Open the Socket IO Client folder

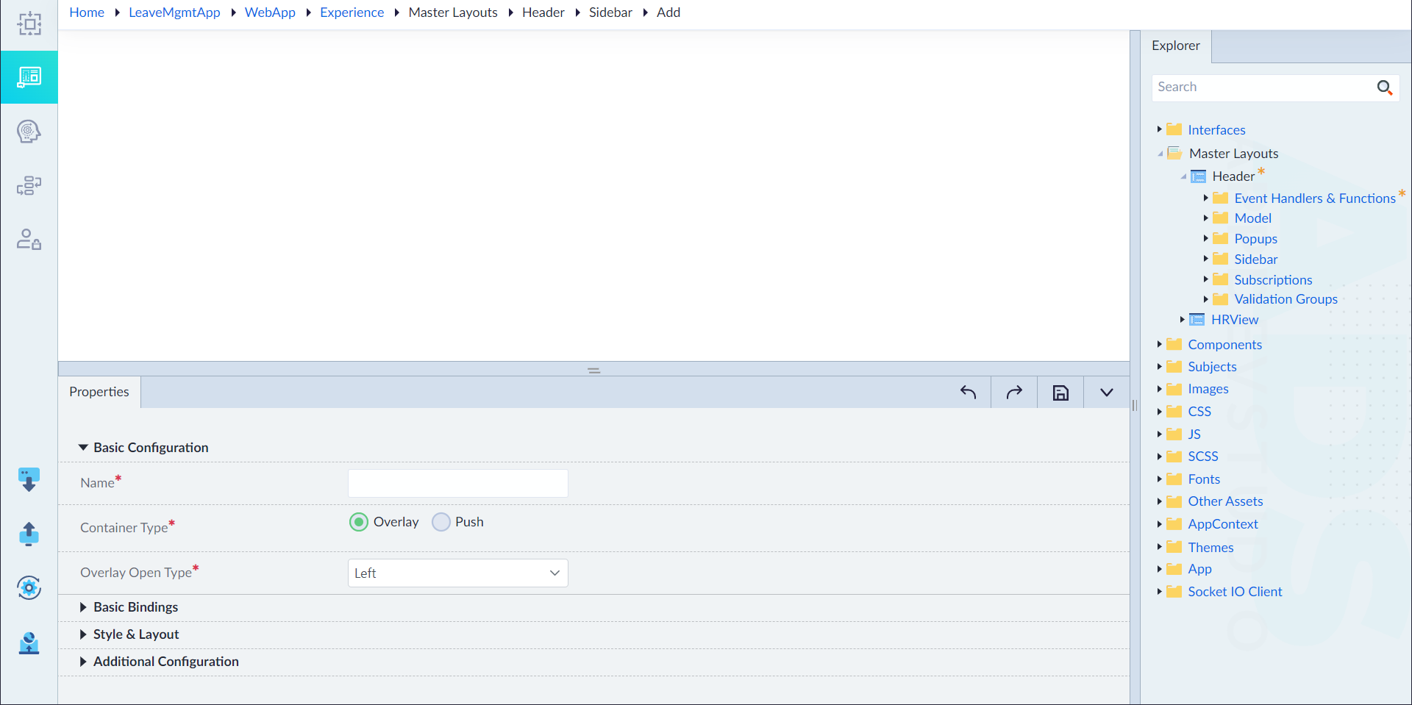pos(1234,592)
